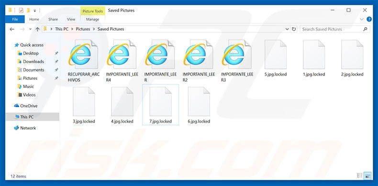Select the 4.jpg.locked file icon
The width and height of the screenshot is (378, 186).
click(122, 102)
